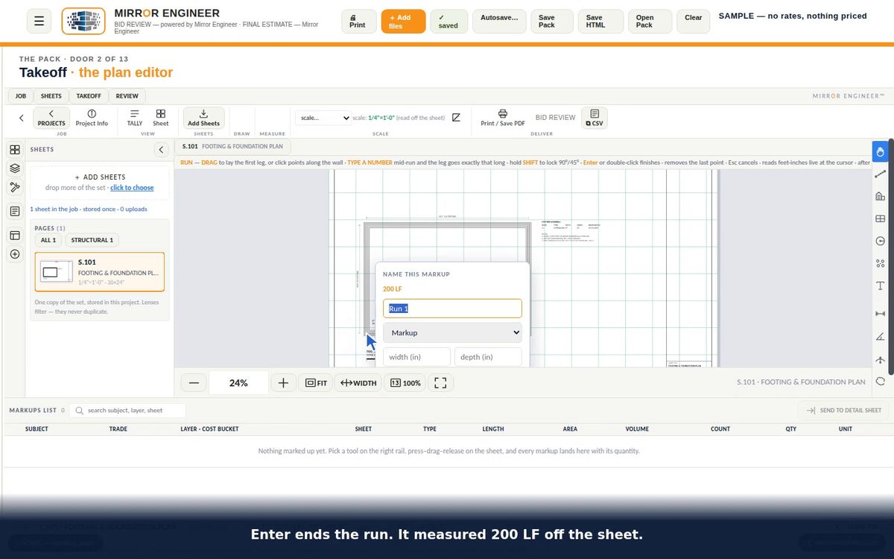Select the S.101 sheet thumbnail card
This screenshot has width=894, height=559.
click(x=100, y=272)
